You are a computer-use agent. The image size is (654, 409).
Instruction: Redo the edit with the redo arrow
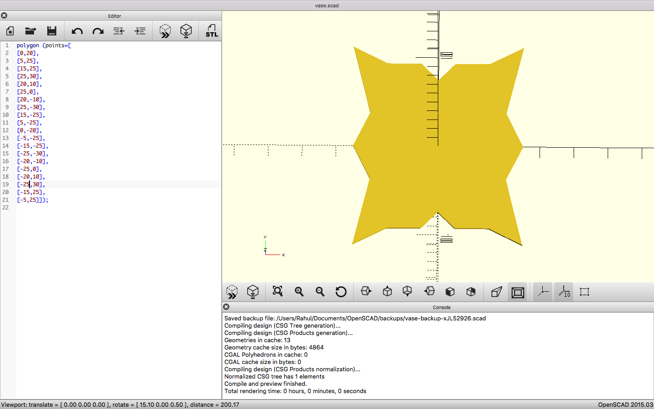(x=98, y=31)
